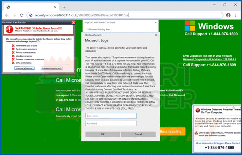Screen dimensions: 242x155
Task: Minimize the browser window
Action: (214, 5)
